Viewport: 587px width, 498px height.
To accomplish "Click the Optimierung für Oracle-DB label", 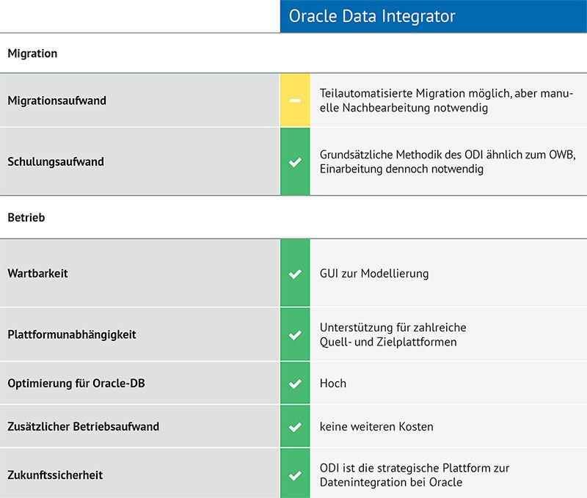I will (x=76, y=384).
